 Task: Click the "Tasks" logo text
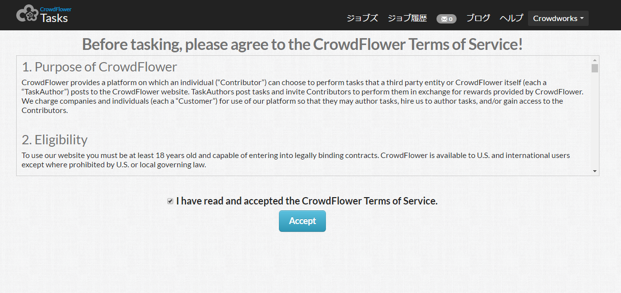[x=54, y=18]
